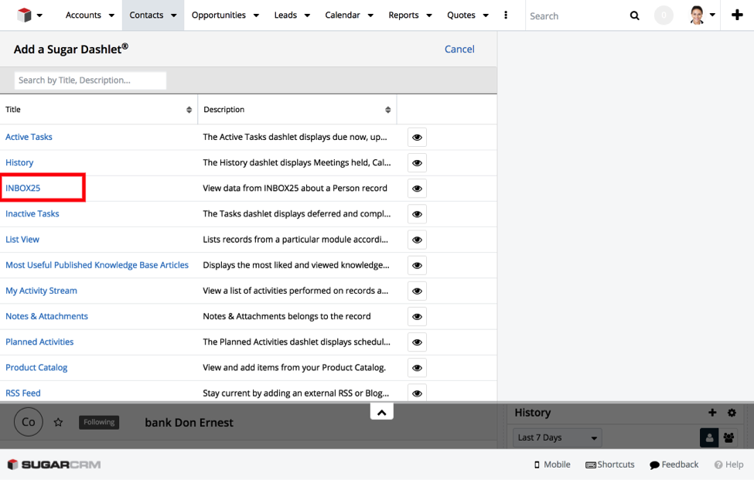The height and width of the screenshot is (480, 754).
Task: Expand the Calendar module dropdown arrow
Action: (x=370, y=15)
